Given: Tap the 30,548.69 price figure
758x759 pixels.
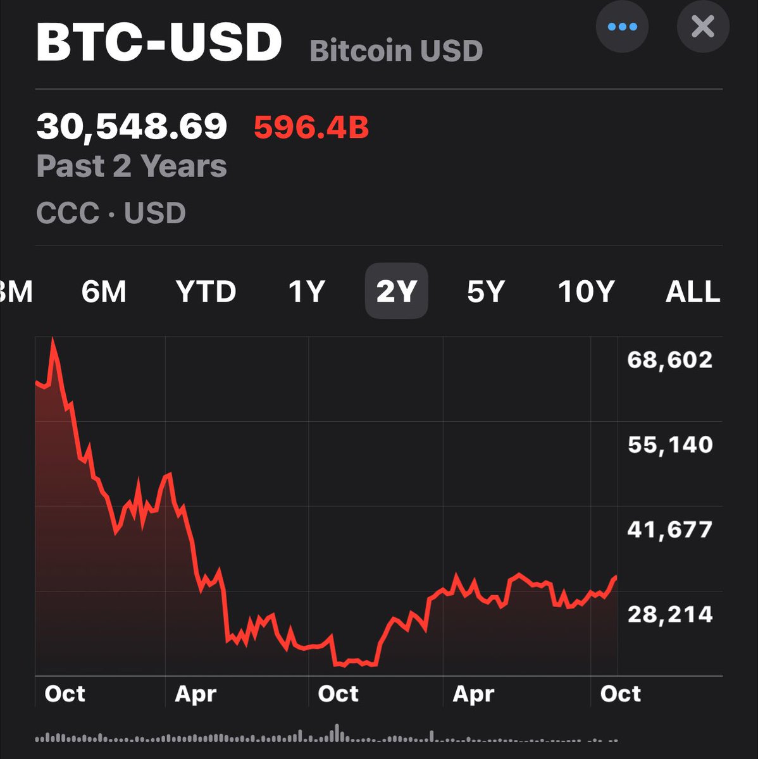Looking at the screenshot, I should click(132, 126).
